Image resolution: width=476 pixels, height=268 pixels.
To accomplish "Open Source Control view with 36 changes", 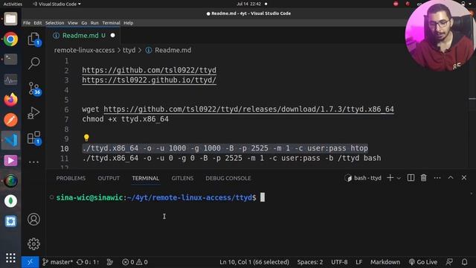I will [x=34, y=89].
